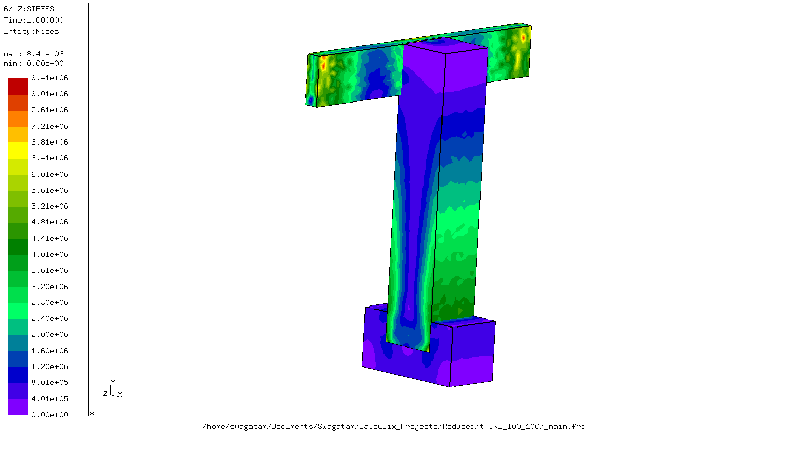Select the 4.81e+06 scale label

pos(50,222)
